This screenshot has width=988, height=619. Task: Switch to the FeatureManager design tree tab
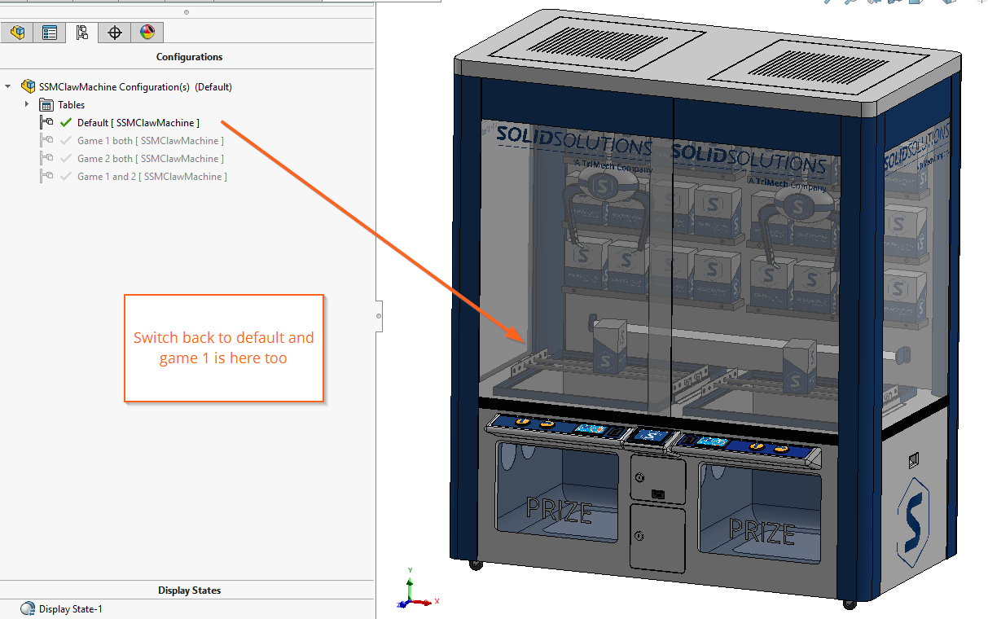(x=17, y=33)
